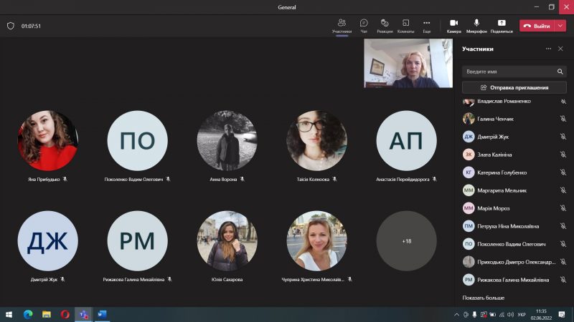Click the shield security icon

coord(10,26)
